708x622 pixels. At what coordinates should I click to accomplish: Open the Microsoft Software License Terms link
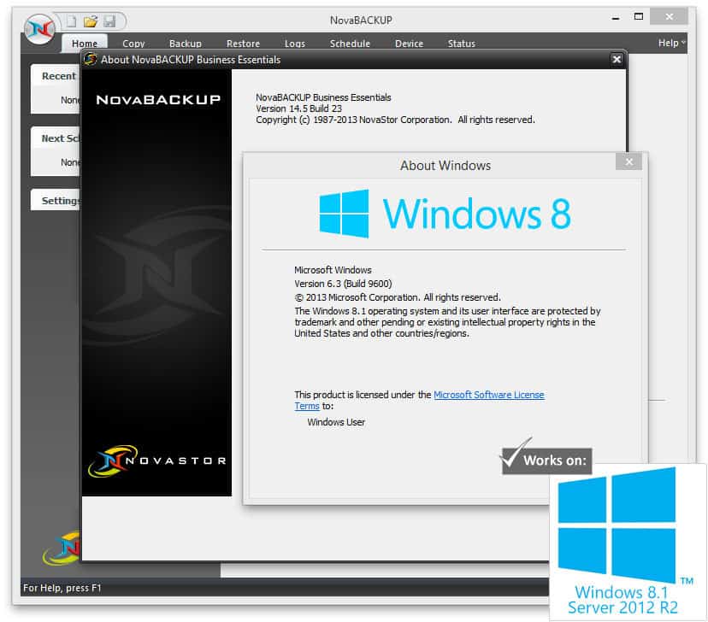(x=488, y=395)
